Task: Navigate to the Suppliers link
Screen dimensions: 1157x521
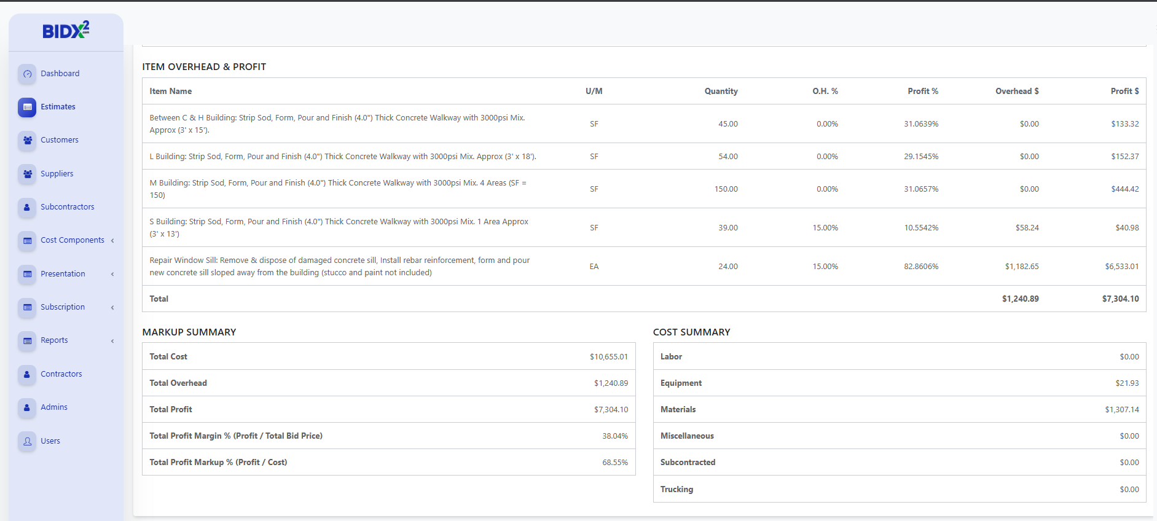Action: [57, 174]
